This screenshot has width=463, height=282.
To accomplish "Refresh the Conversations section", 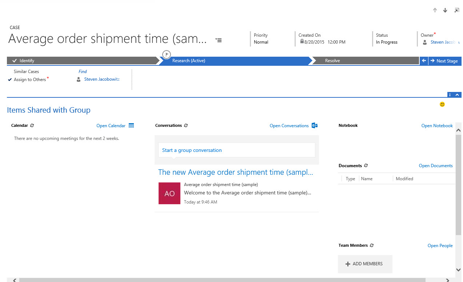I will [x=186, y=125].
